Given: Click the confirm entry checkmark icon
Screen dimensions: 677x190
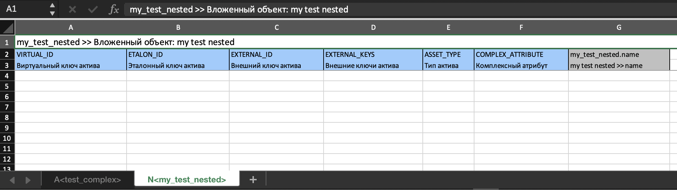Looking at the screenshot, I should tap(93, 9).
